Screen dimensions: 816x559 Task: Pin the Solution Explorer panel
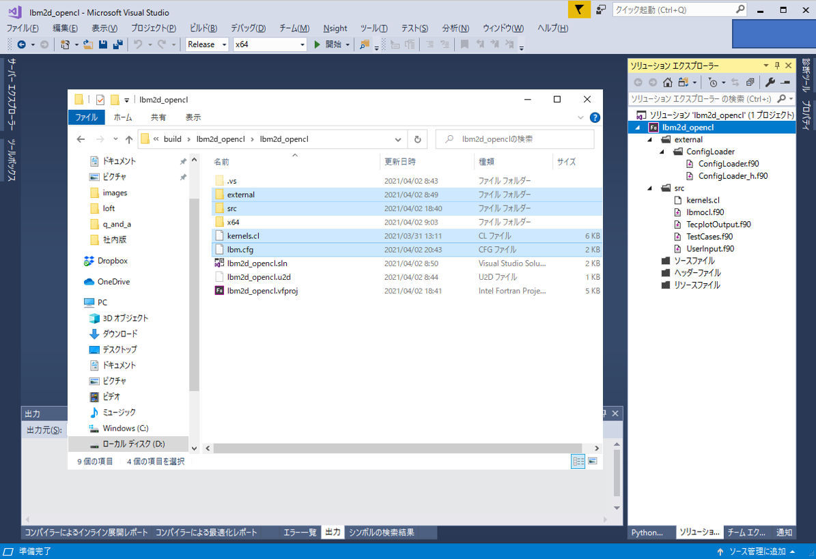click(x=776, y=66)
